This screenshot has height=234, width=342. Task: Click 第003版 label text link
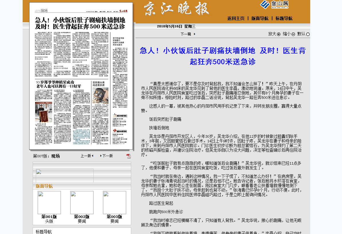pos(114,217)
